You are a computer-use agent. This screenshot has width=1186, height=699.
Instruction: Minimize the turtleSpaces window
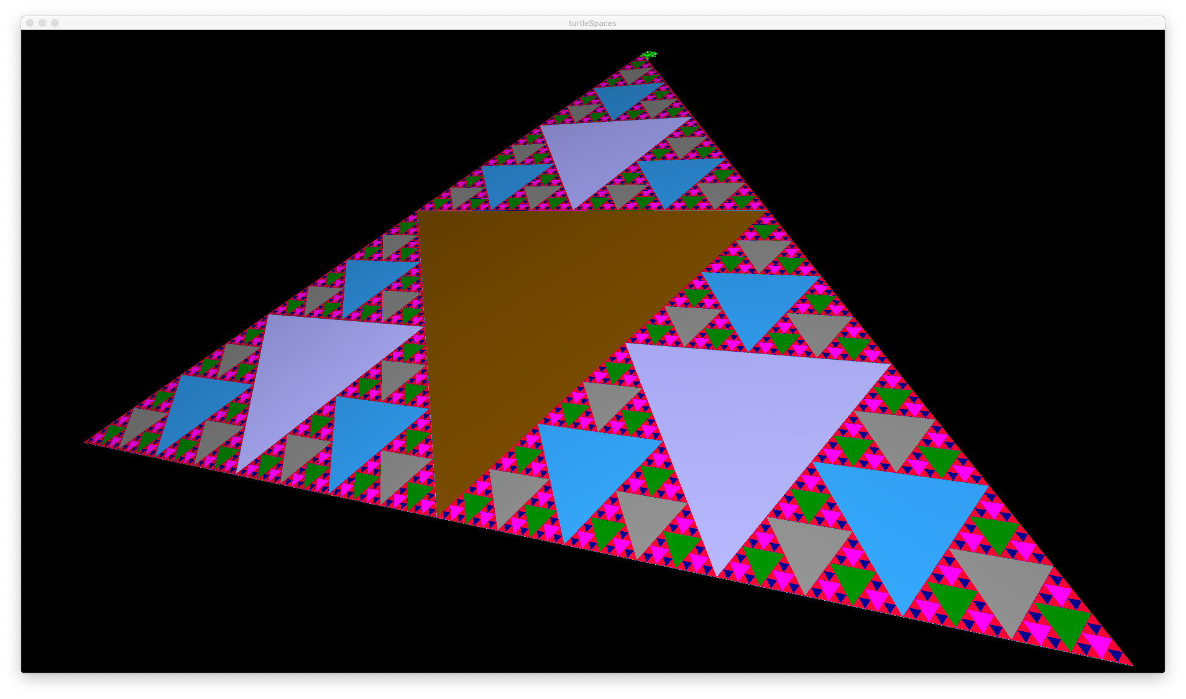[42, 23]
